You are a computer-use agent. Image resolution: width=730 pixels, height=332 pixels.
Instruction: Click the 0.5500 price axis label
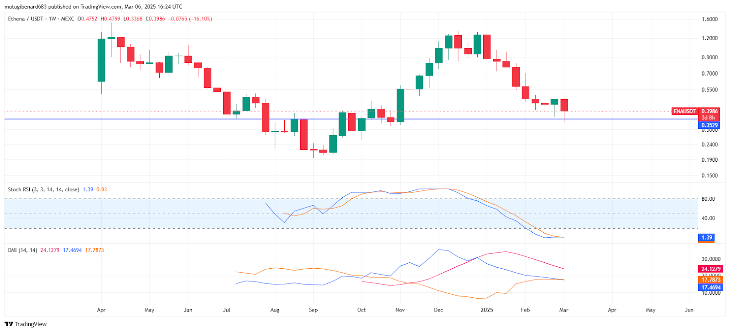(709, 90)
